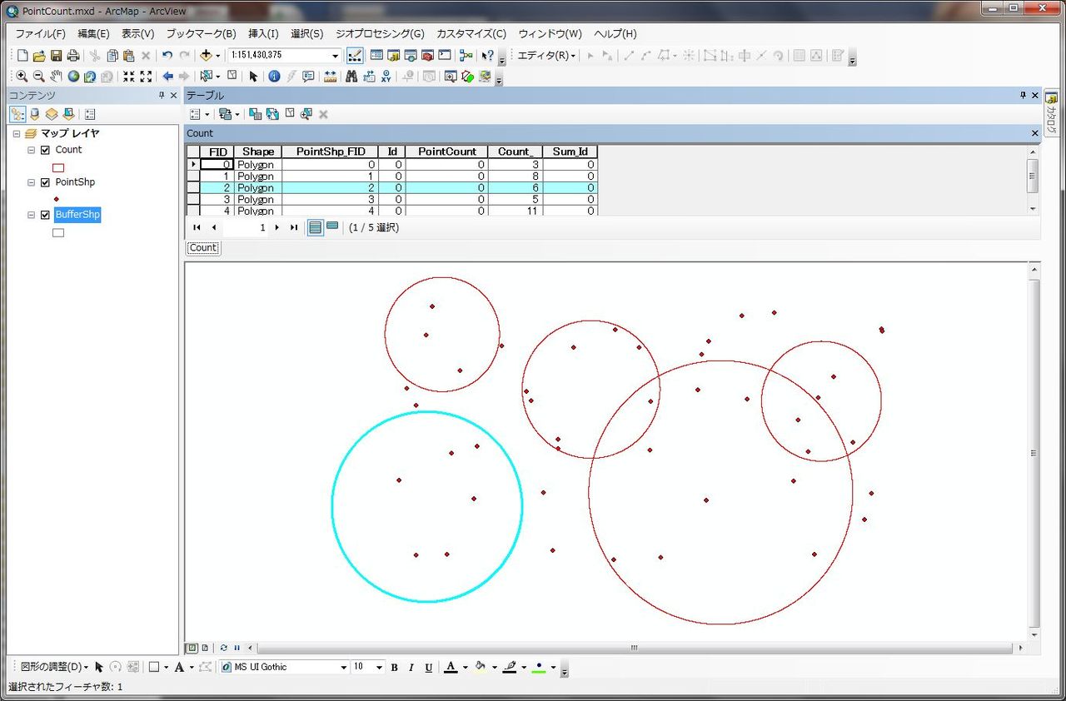
Task: Jump to the last record in the table
Action: click(x=293, y=227)
